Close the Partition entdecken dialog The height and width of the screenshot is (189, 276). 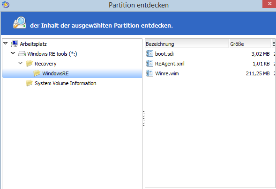pos(269,4)
